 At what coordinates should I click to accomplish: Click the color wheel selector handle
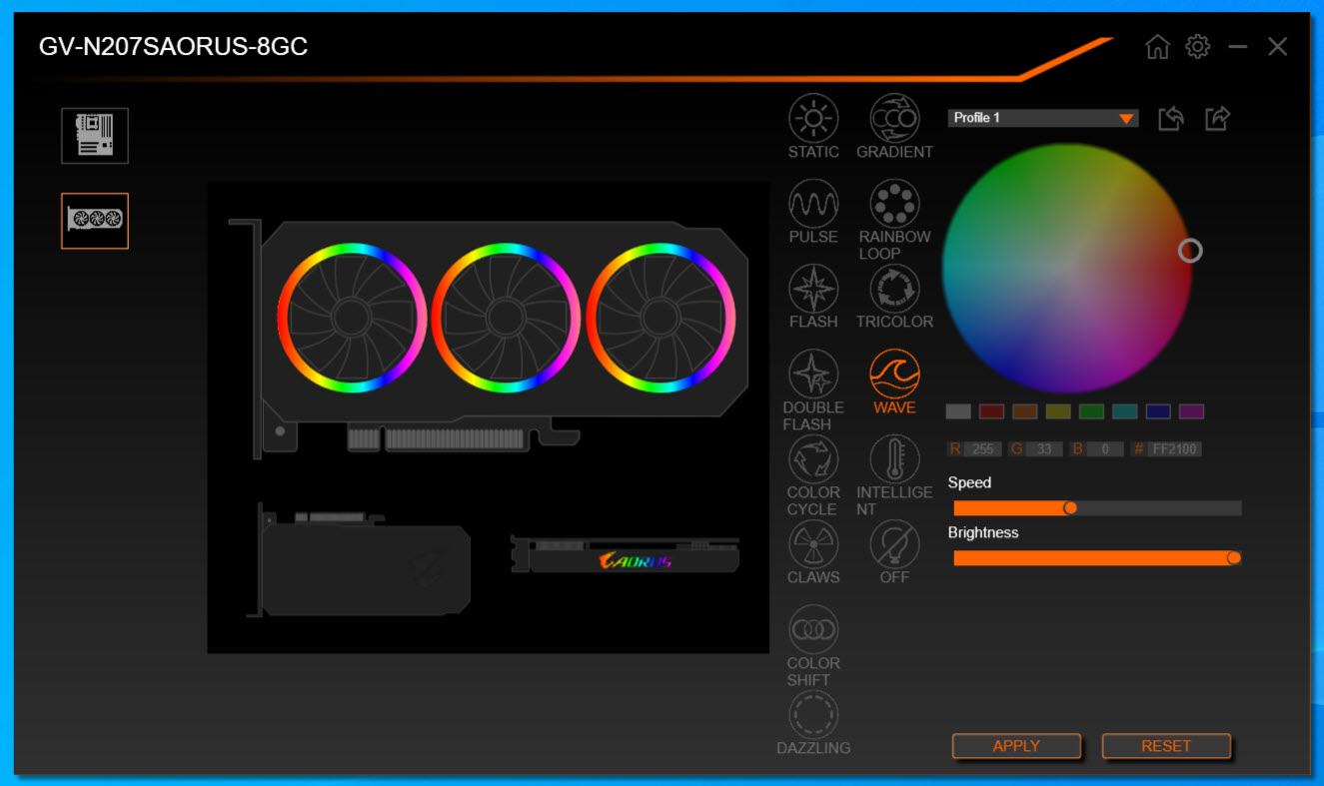point(1190,250)
